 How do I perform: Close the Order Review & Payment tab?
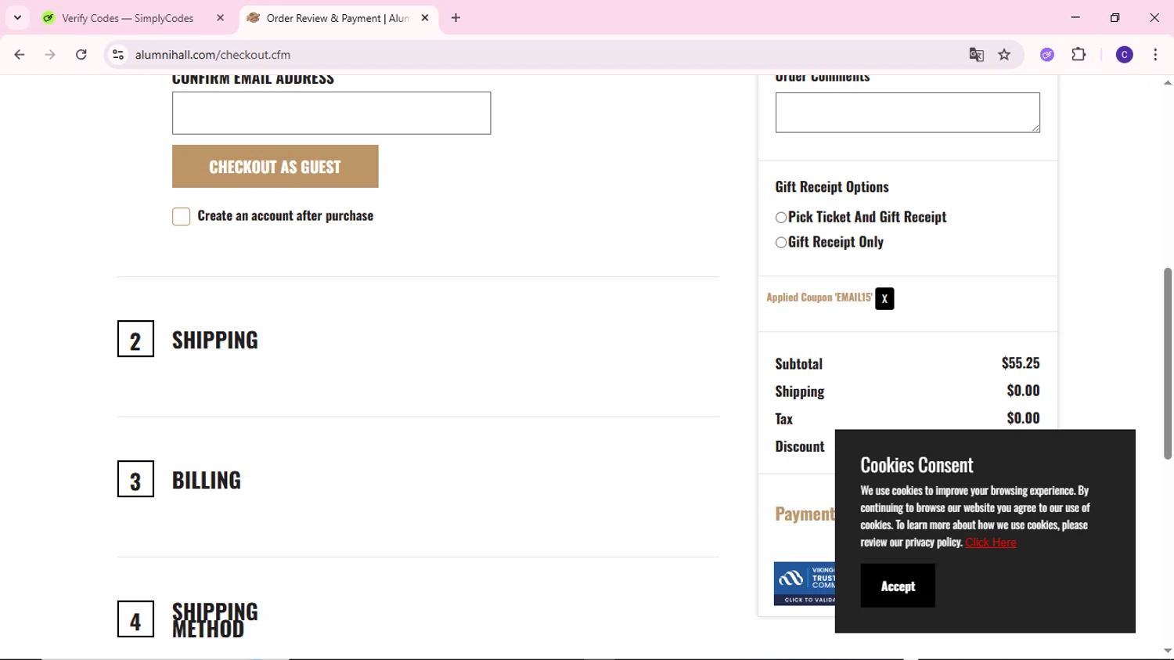coord(425,18)
